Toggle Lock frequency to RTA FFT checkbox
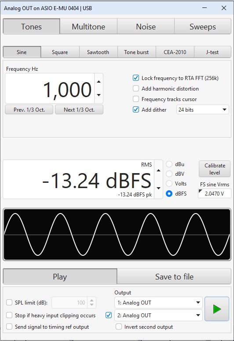234x341 pixels. (136, 78)
